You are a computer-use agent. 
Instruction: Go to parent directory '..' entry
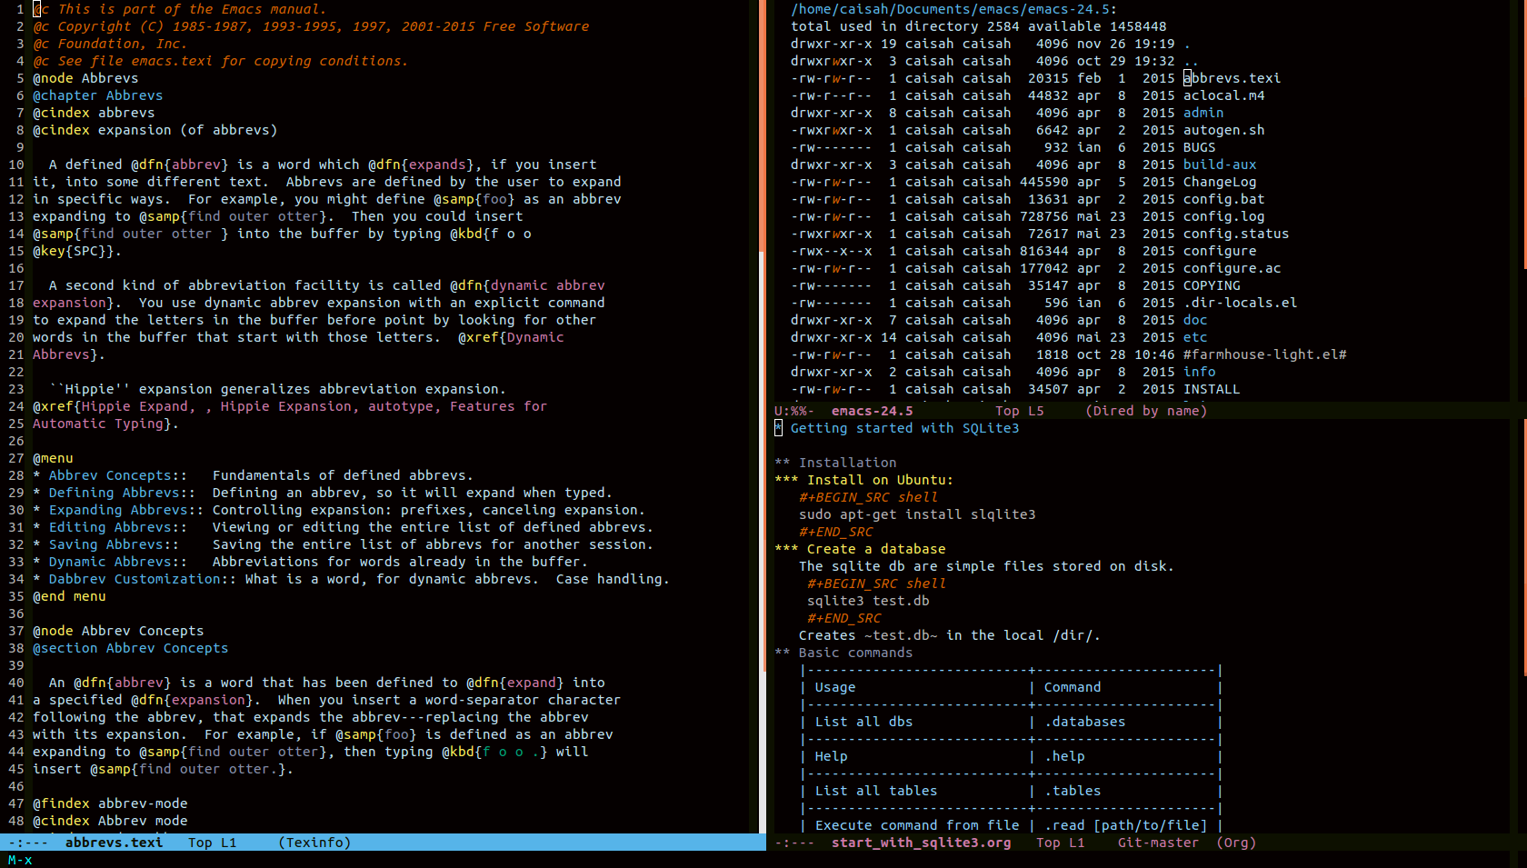pos(1191,61)
